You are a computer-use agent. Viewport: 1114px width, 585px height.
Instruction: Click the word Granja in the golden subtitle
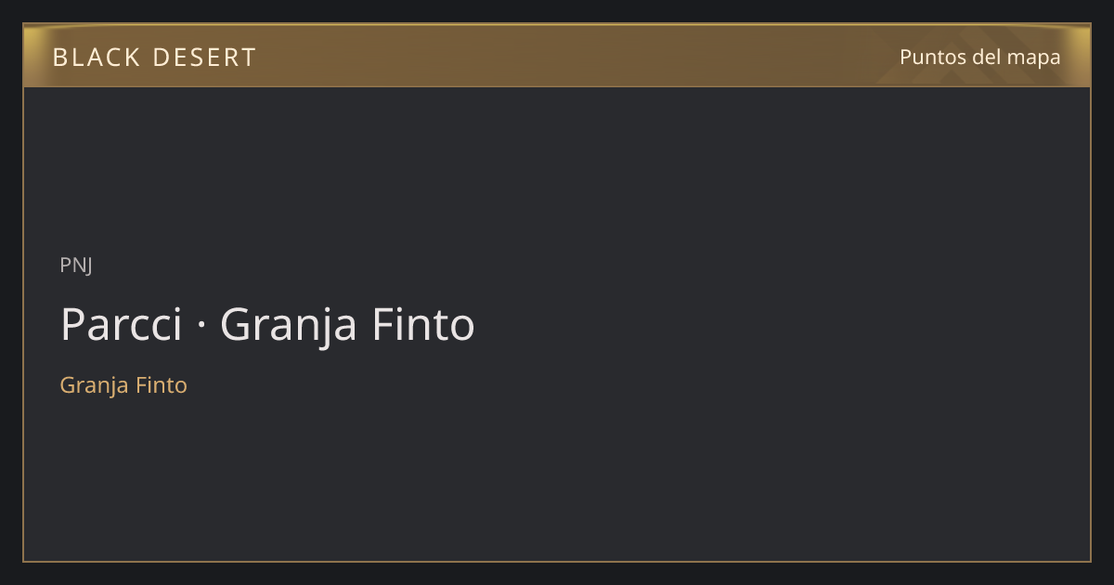tap(95, 385)
